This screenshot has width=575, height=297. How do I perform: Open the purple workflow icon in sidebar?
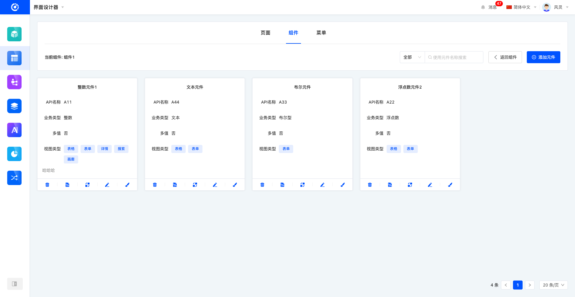click(x=14, y=82)
